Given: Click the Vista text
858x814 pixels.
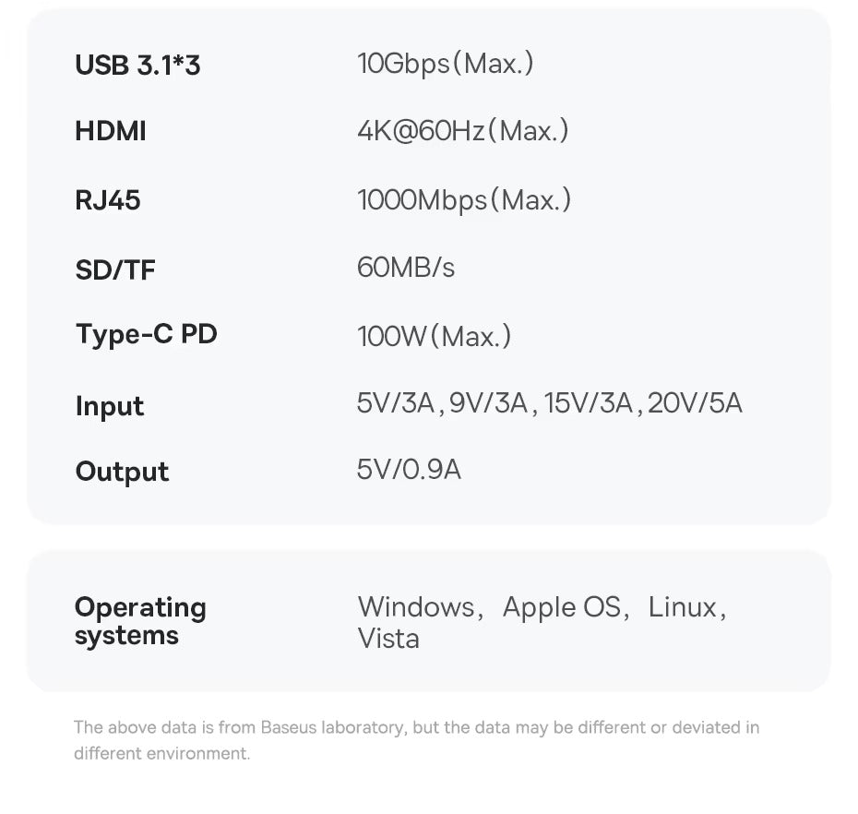Looking at the screenshot, I should click(x=388, y=639).
